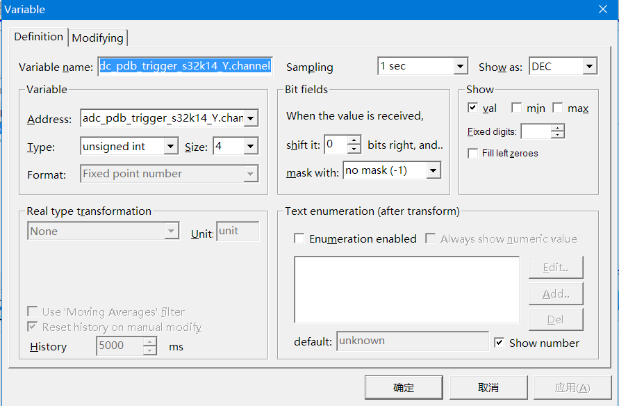Increase the Fixed digits spinner
Screen dimensions: 619x406
point(557,128)
